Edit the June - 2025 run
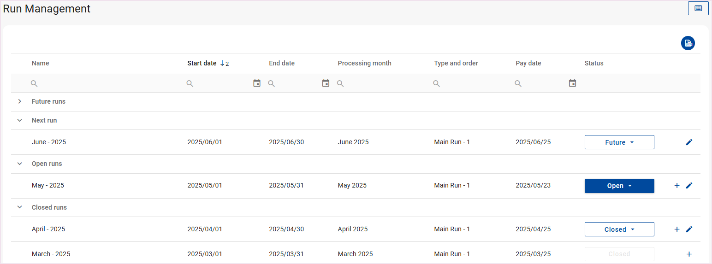 point(689,142)
